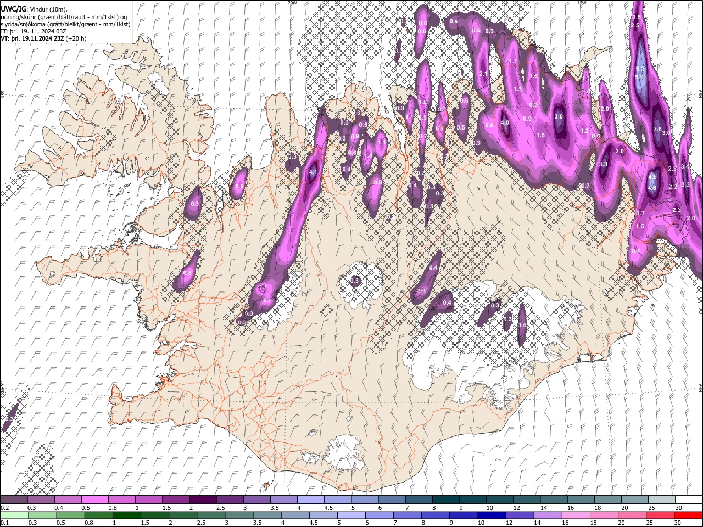Click the '4.1' precipitation value on the map
The image size is (703, 527).
[x=314, y=172]
